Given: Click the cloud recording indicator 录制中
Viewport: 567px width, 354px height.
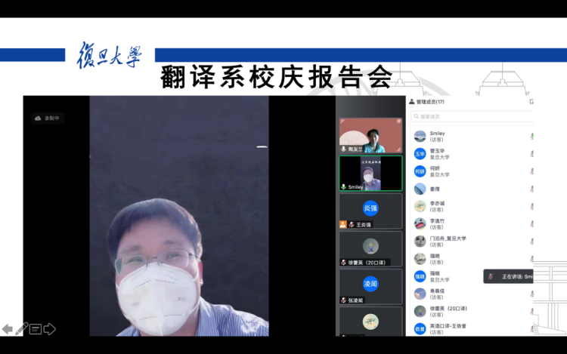Looking at the screenshot, I should 47,118.
